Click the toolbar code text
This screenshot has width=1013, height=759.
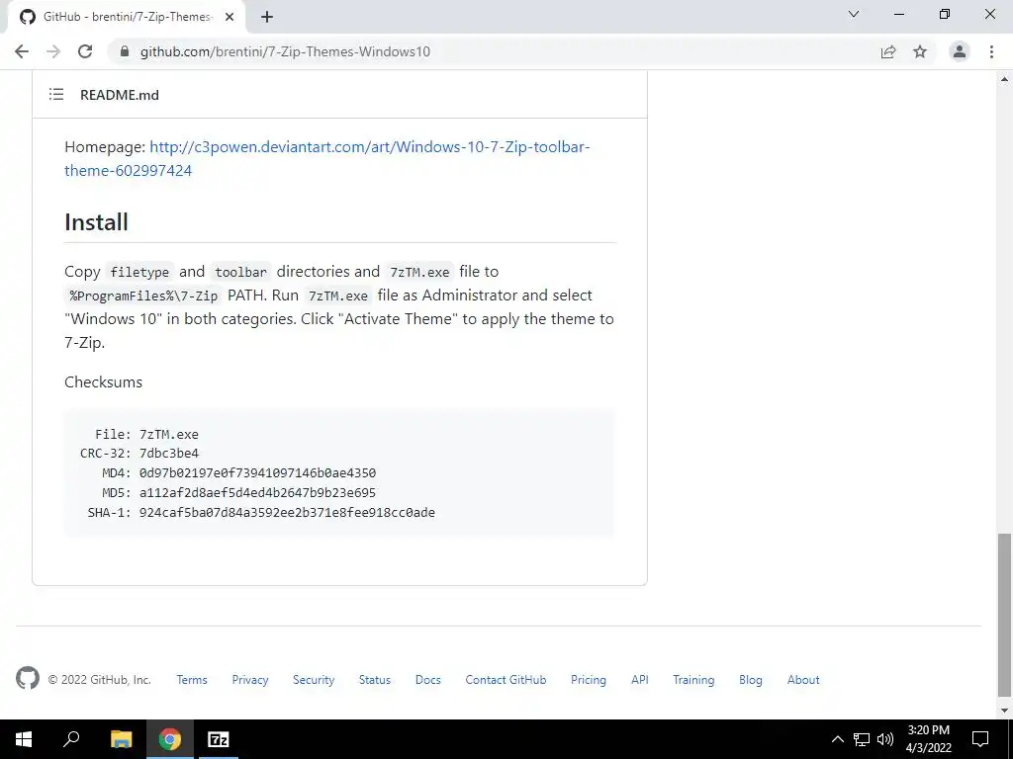[241, 272]
